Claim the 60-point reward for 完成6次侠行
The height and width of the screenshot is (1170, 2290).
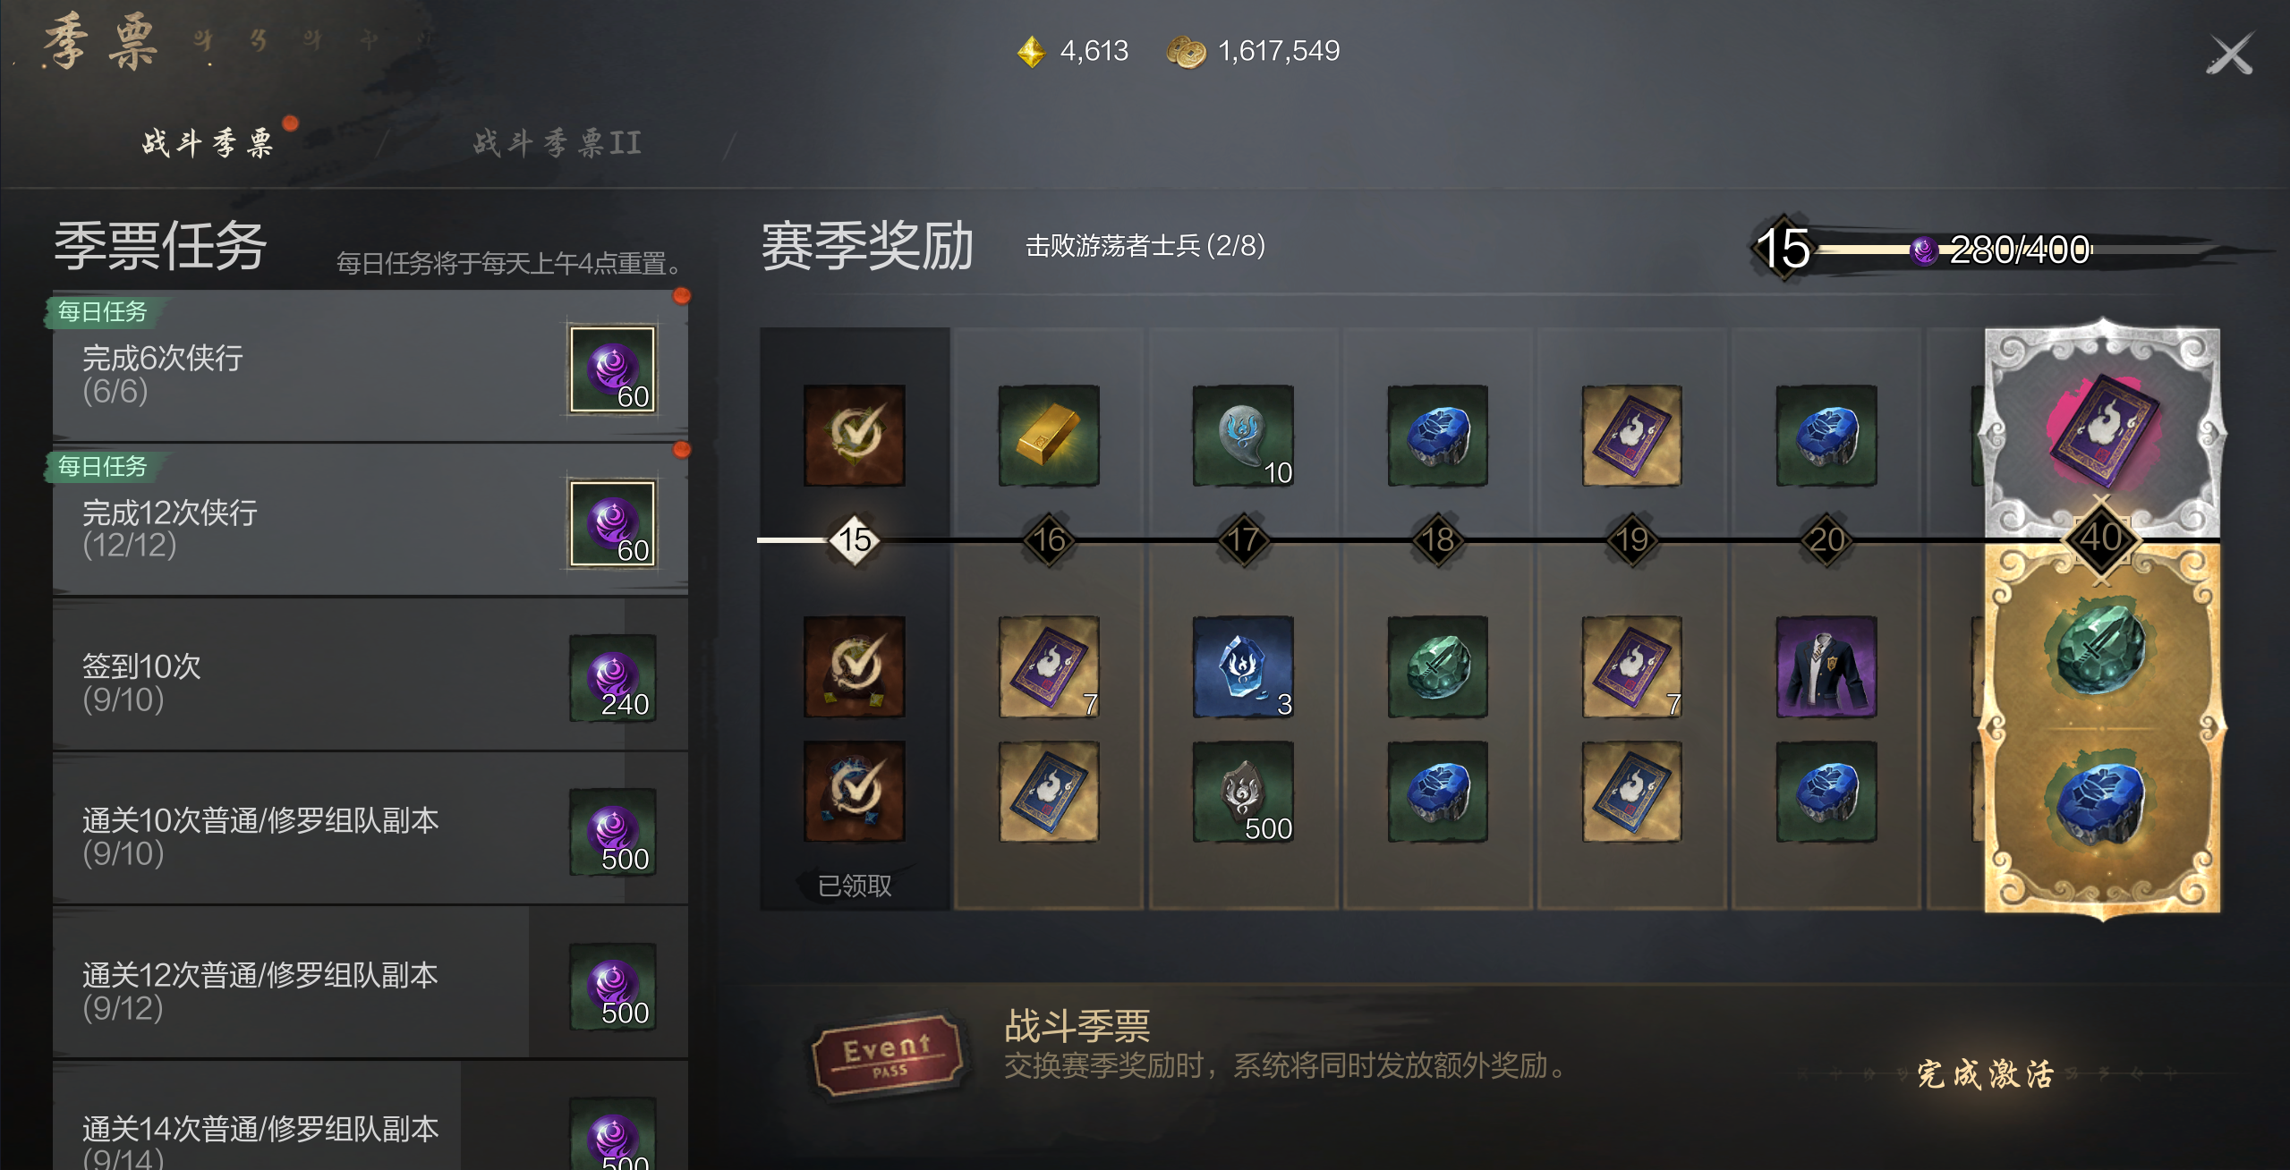coord(613,369)
